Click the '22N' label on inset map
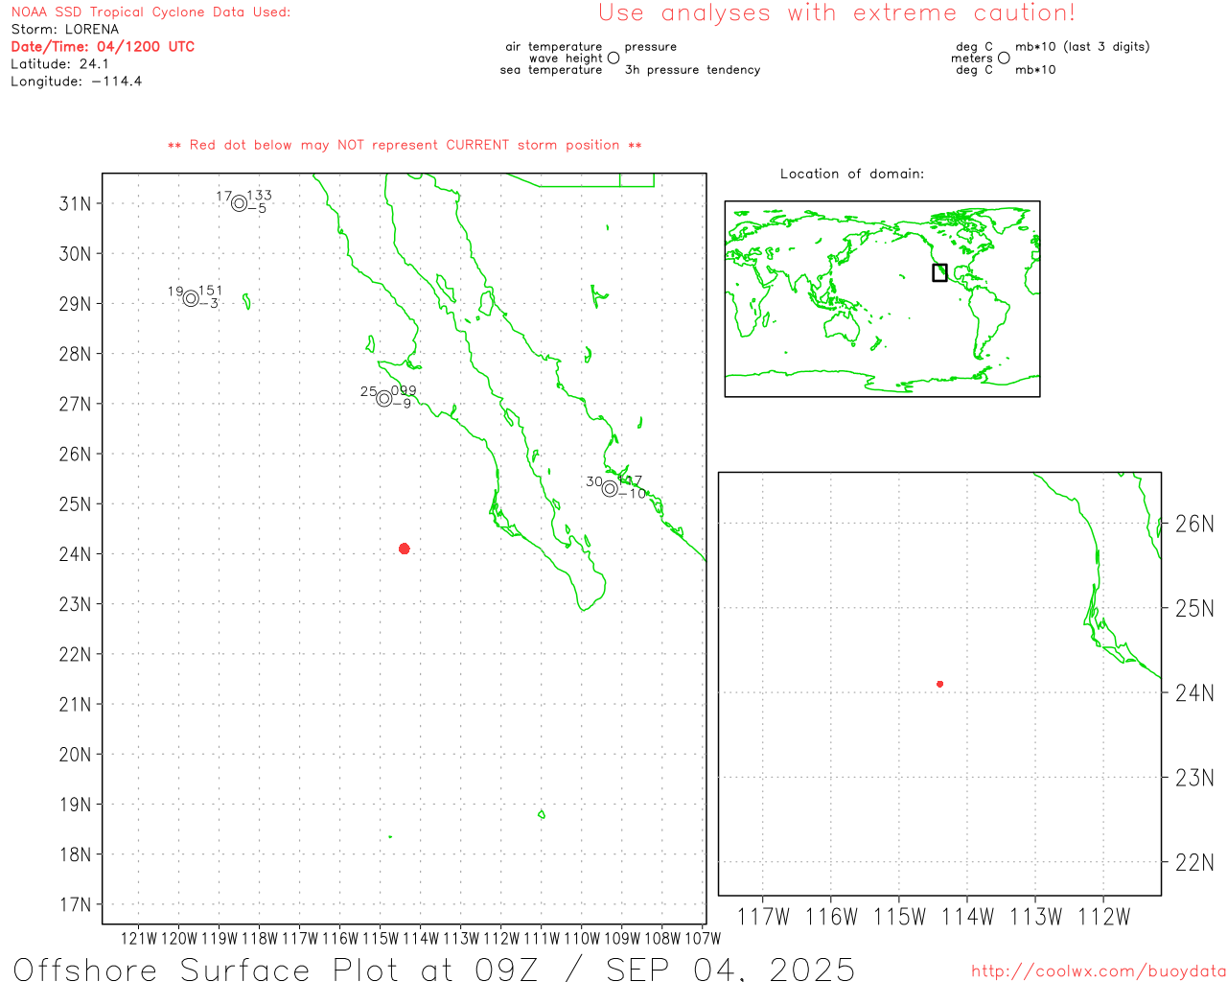1227x982 pixels. tap(1194, 862)
